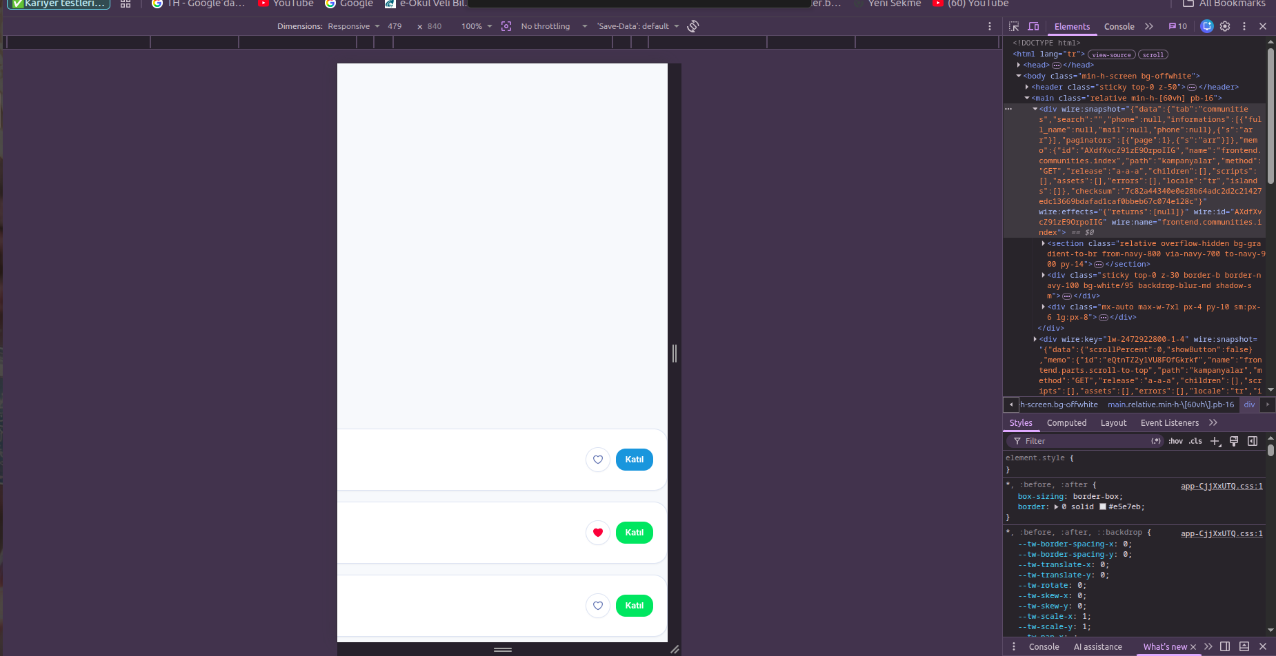The width and height of the screenshot is (1276, 656).
Task: Activate the inspect element picker tool
Action: (1014, 26)
